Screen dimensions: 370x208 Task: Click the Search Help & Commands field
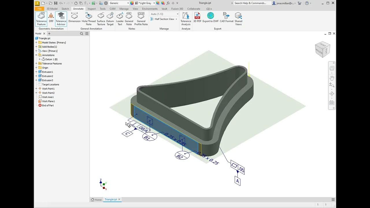[x=252, y=3]
